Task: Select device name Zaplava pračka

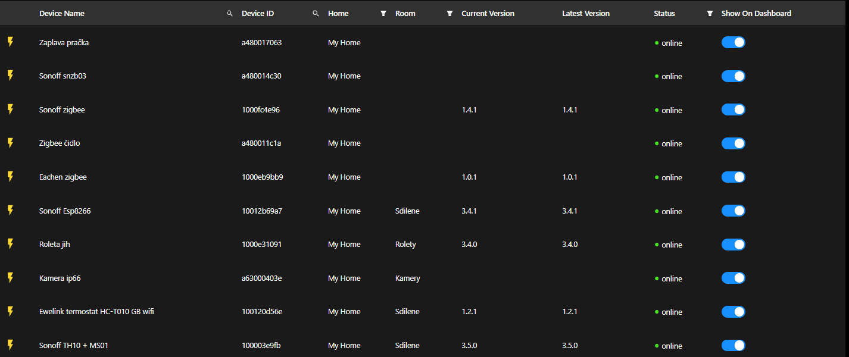Action: tap(64, 43)
